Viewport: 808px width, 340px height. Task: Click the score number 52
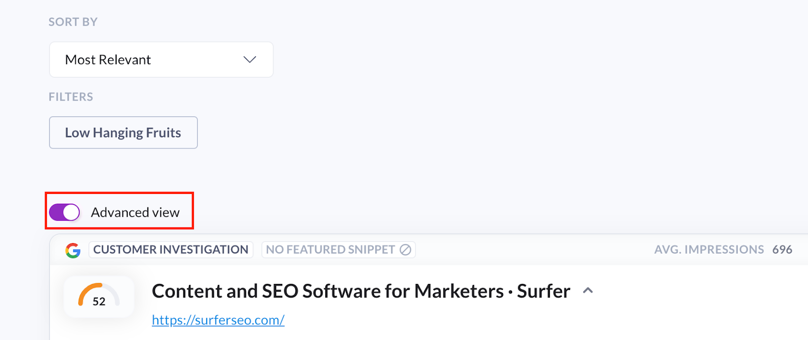(x=99, y=302)
